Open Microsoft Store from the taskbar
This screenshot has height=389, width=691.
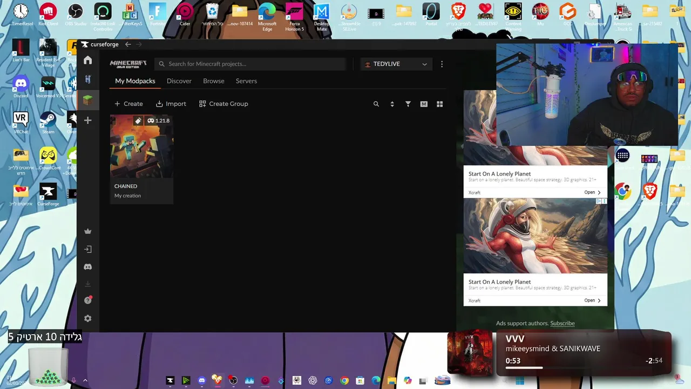click(360, 380)
